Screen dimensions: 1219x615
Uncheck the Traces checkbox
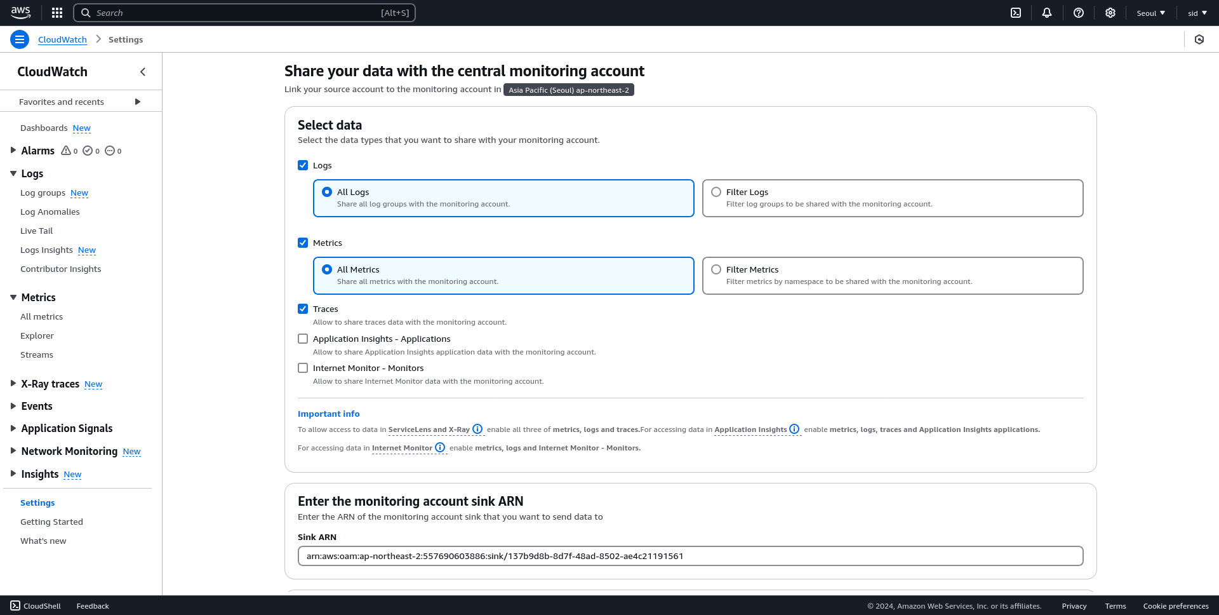click(303, 309)
